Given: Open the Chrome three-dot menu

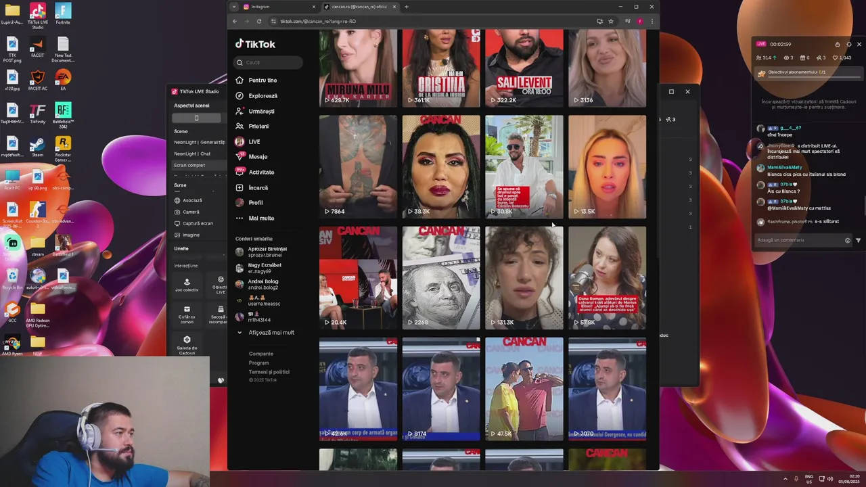Looking at the screenshot, I should click(x=652, y=21).
